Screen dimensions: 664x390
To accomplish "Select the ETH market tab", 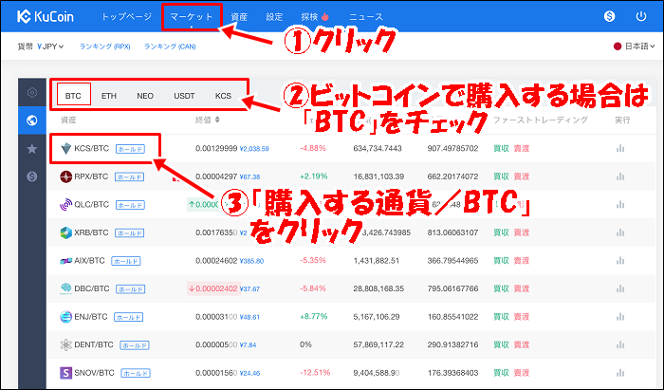I will pyautogui.click(x=109, y=96).
